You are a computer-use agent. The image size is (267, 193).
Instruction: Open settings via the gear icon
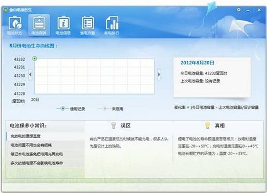pyautogui.click(x=239, y=10)
